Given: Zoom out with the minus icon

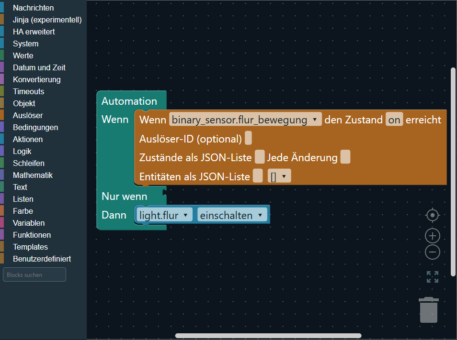Looking at the screenshot, I should point(433,252).
